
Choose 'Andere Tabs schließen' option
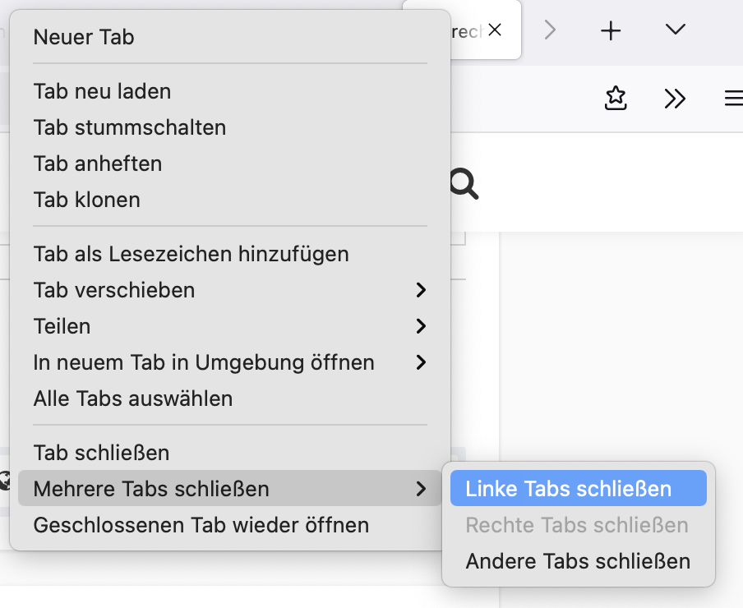tap(578, 561)
